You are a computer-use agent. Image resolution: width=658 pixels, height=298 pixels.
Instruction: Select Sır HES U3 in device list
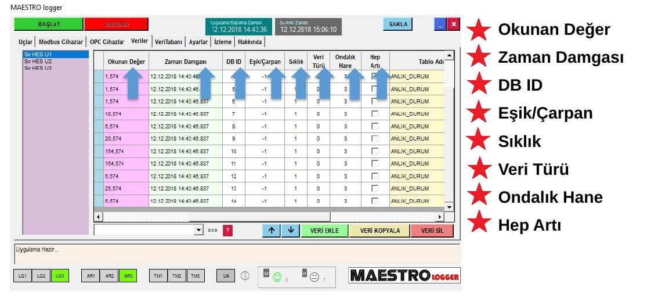pos(55,67)
